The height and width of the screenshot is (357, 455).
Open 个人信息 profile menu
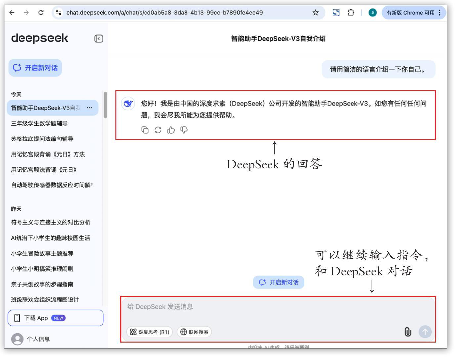[x=30, y=339]
